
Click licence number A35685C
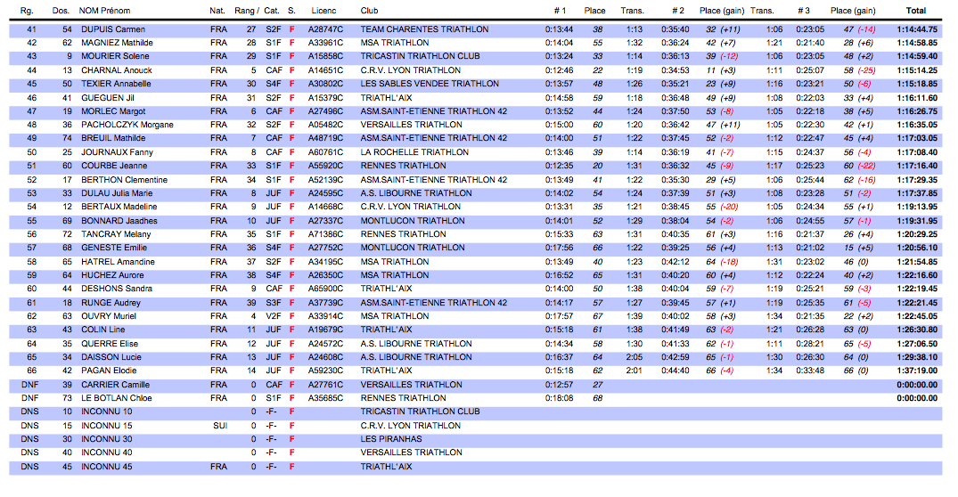coord(325,397)
